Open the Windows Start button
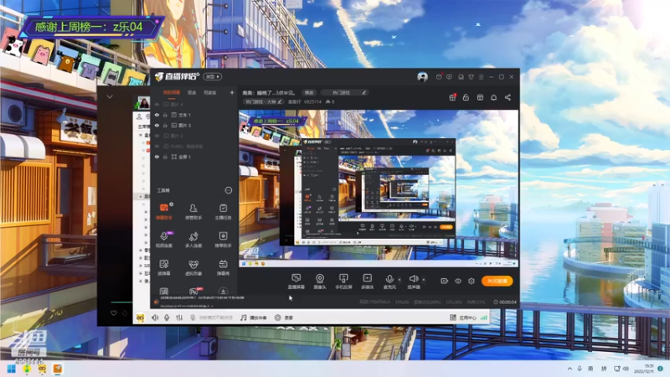The width and height of the screenshot is (670, 377). [12, 369]
